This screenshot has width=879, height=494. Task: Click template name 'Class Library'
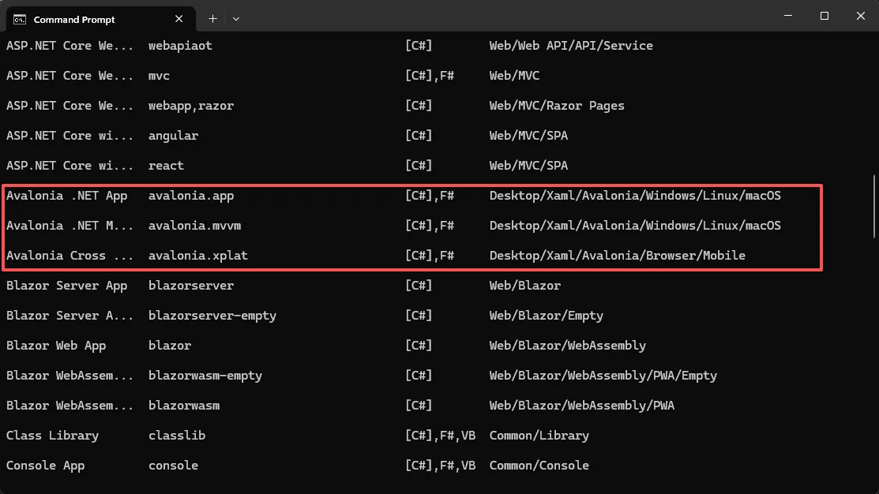(52, 436)
